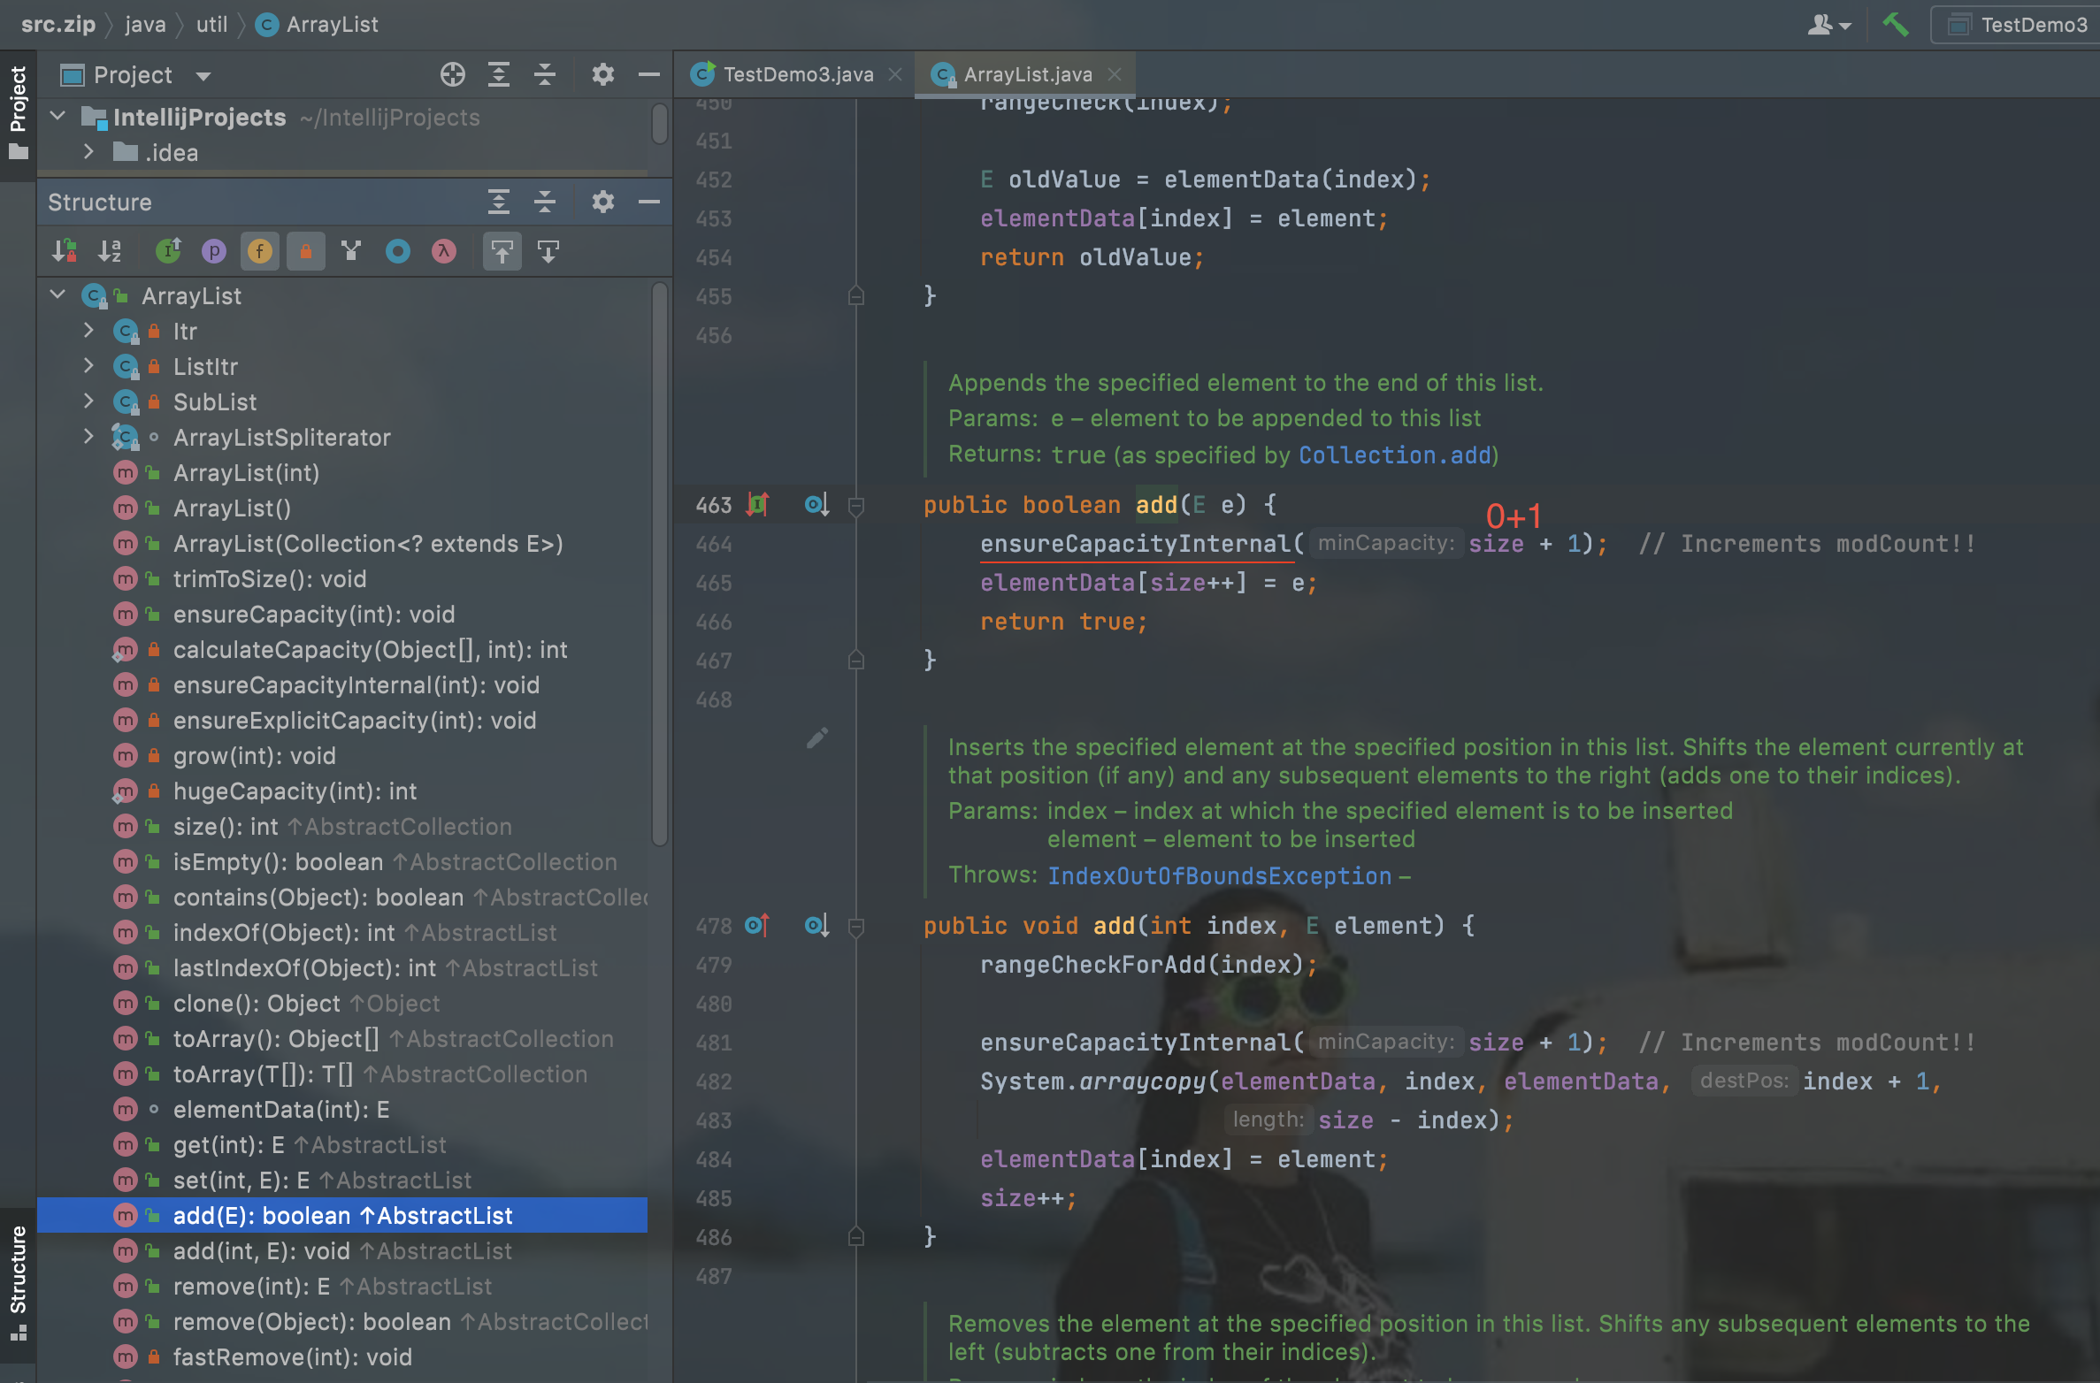
Task: Click Show Properties purple p icon
Action: (213, 252)
